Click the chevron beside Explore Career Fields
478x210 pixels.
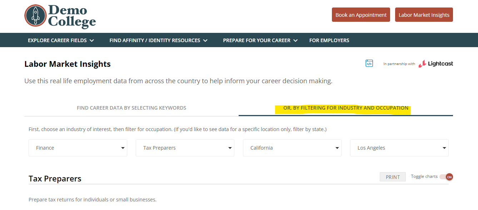[x=92, y=41]
